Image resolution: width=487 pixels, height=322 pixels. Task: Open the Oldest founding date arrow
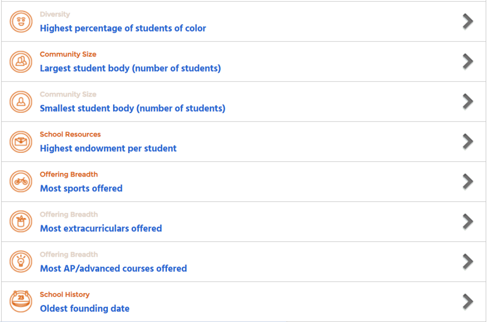click(x=468, y=302)
